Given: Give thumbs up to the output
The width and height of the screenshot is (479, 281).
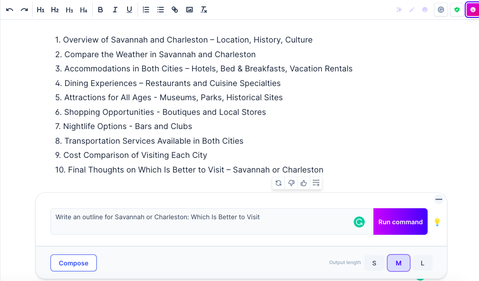Looking at the screenshot, I should click(x=303, y=183).
